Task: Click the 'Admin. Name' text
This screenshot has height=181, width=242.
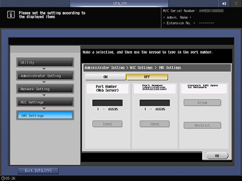Action: point(177,17)
